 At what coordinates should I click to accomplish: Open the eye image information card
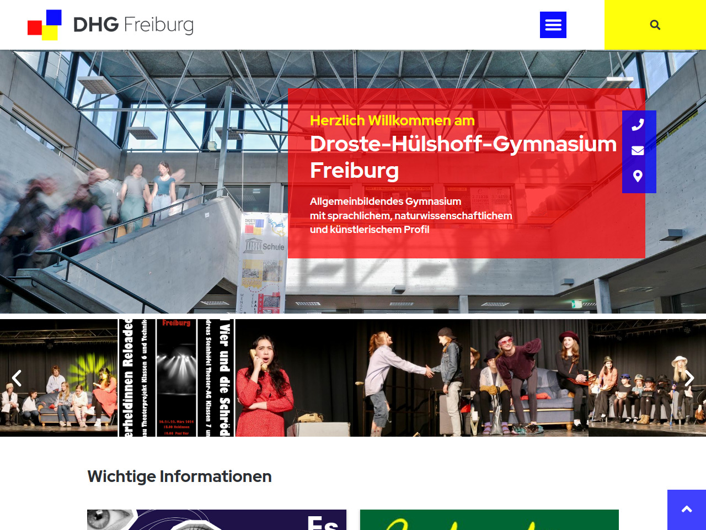[x=217, y=520]
